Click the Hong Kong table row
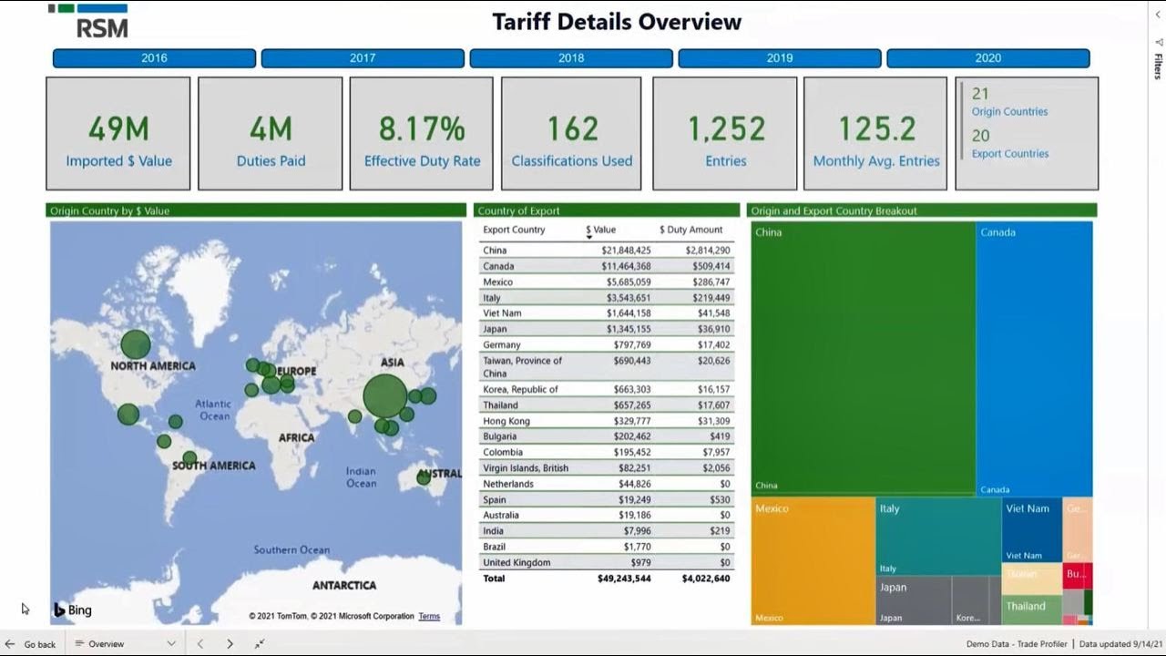 tap(607, 421)
